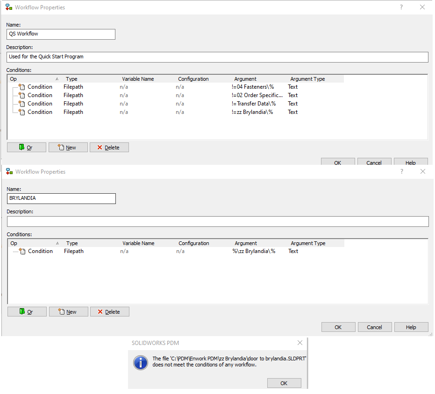The height and width of the screenshot is (394, 435).
Task: Click Filepath type in 04 Fasteners row
Action: (x=73, y=87)
